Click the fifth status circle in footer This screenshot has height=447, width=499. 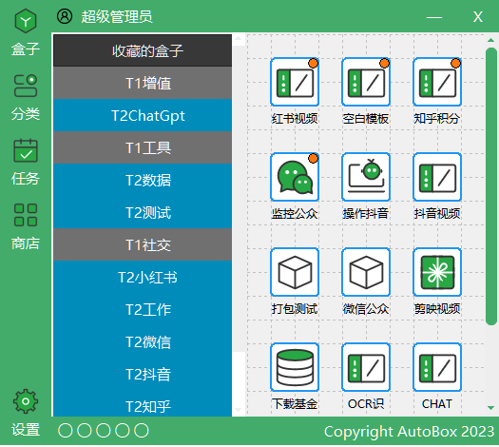point(142,431)
